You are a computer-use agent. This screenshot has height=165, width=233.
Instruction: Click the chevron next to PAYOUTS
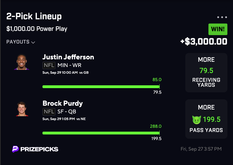33,42
